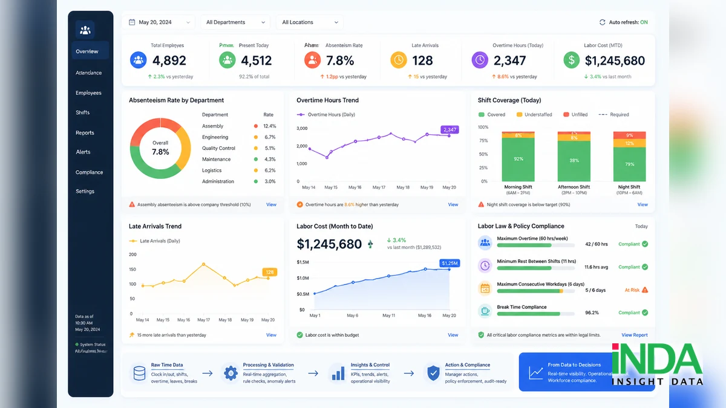Click View link in Labor Cost card
Viewport: 726px width, 408px height.
(453, 335)
